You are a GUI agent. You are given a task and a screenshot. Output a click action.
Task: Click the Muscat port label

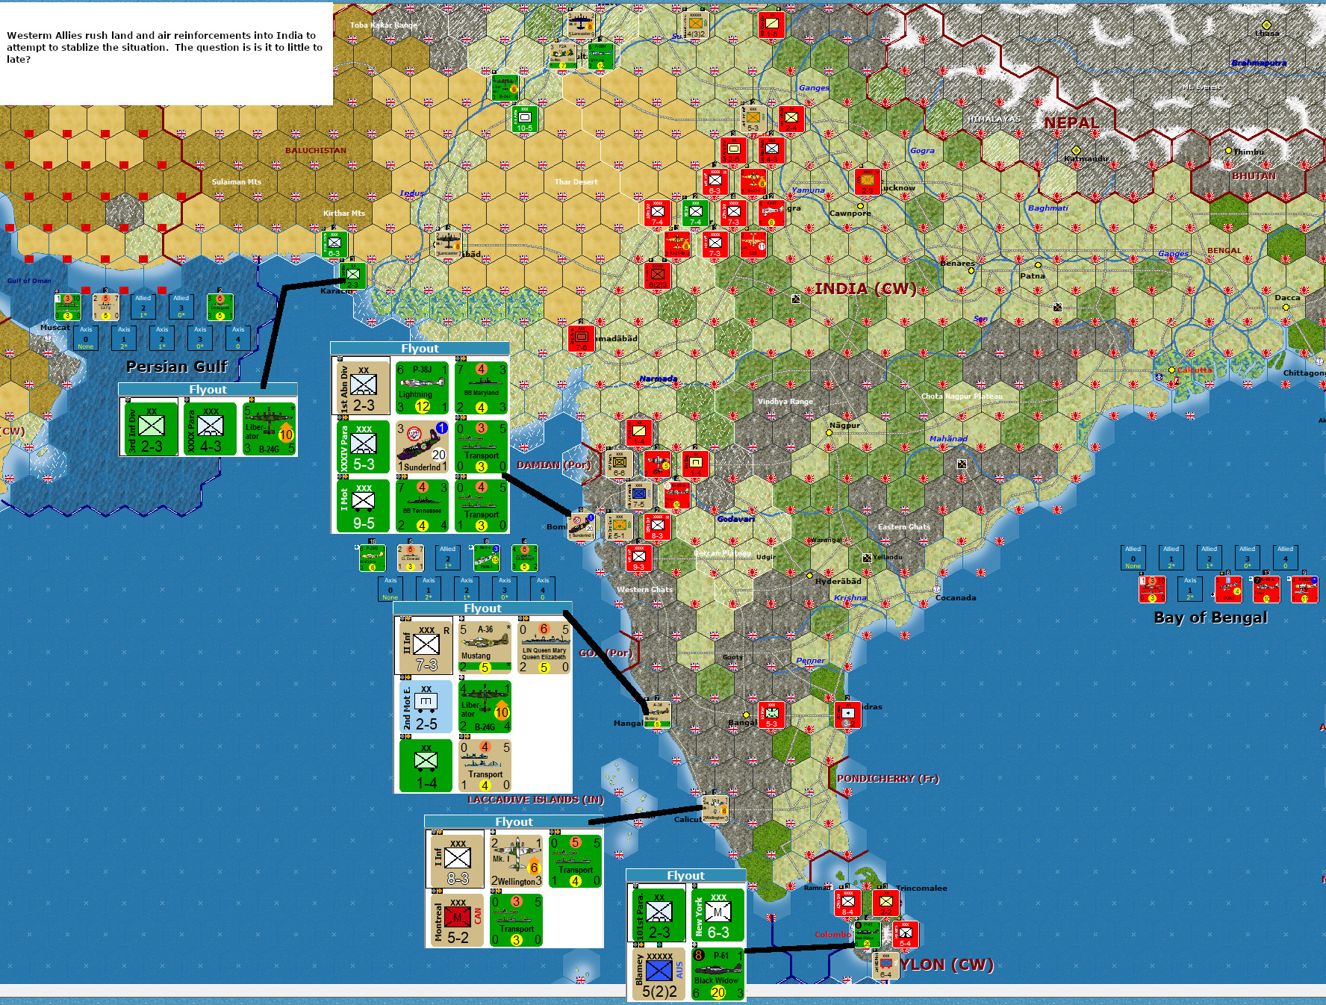(55, 327)
